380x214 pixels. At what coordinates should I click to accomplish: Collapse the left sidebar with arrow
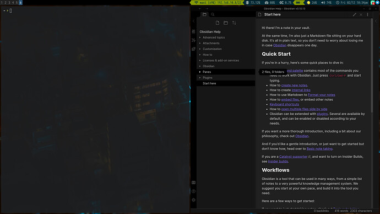pos(193,21)
